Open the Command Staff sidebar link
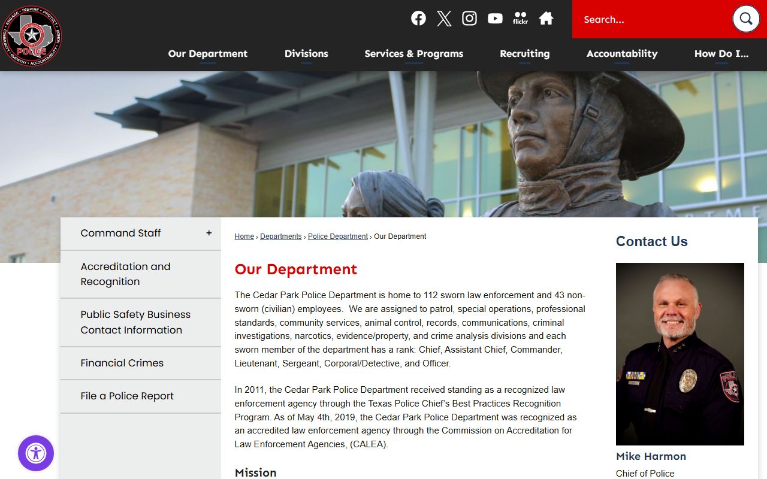 120,233
